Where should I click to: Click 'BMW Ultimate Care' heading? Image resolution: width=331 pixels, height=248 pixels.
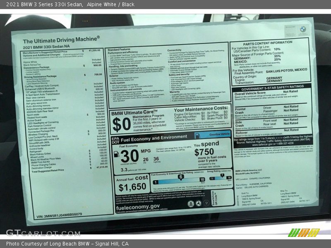134,113
